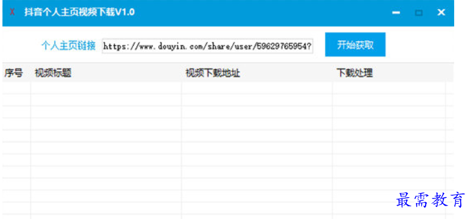Click the red X app icon in title bar
The height and width of the screenshot is (219, 470).
[x=12, y=12]
